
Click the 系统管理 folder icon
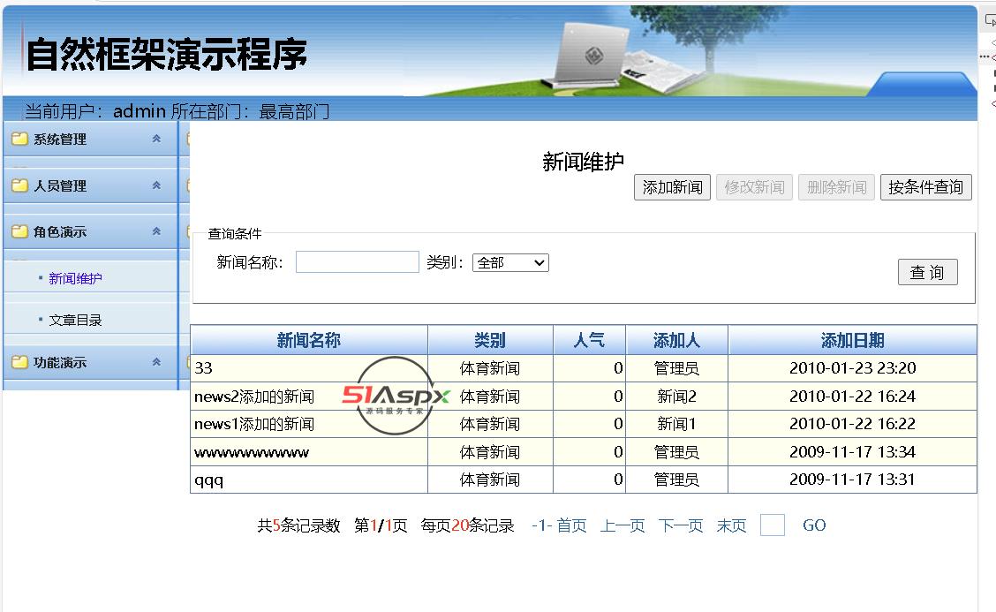[19, 139]
